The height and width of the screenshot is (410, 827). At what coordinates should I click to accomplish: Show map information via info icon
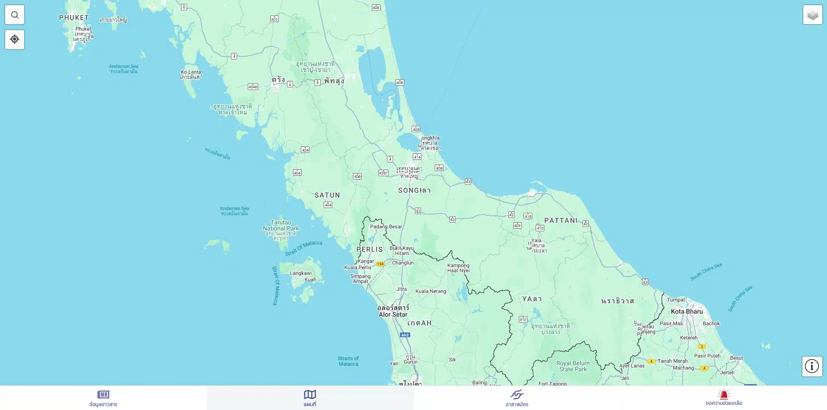click(812, 367)
